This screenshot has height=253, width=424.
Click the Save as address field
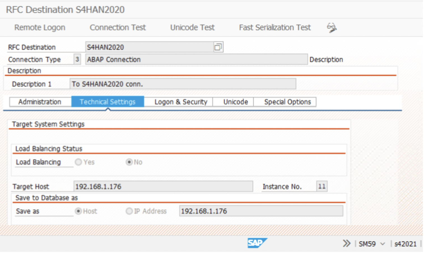261,211
